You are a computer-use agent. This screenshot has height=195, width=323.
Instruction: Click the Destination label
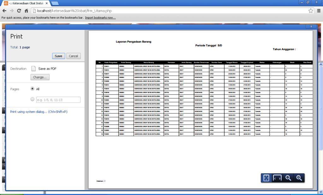pyautogui.click(x=18, y=69)
